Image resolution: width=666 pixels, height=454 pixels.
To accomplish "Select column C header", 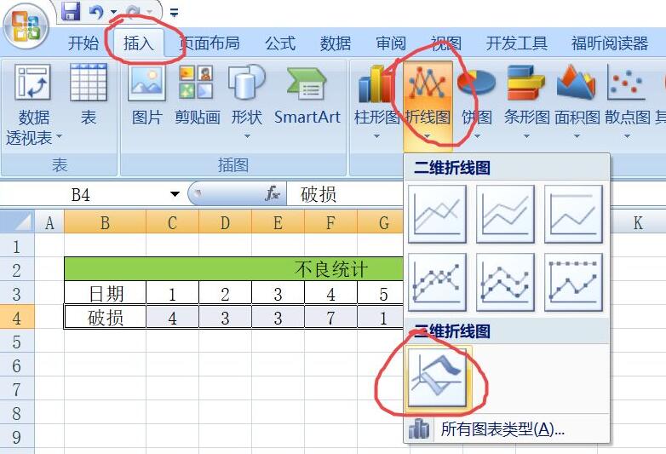I will 172,222.
